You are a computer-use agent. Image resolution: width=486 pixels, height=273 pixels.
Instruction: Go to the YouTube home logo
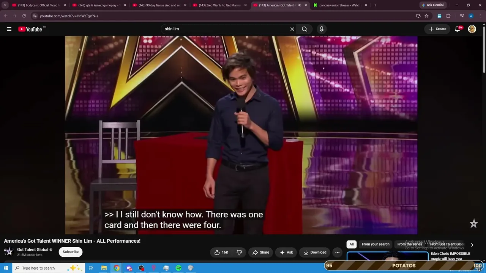30,29
